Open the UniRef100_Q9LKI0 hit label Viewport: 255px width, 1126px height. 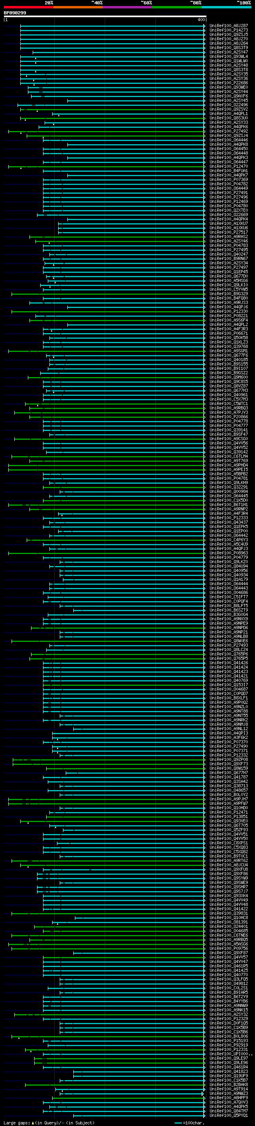[229, 285]
